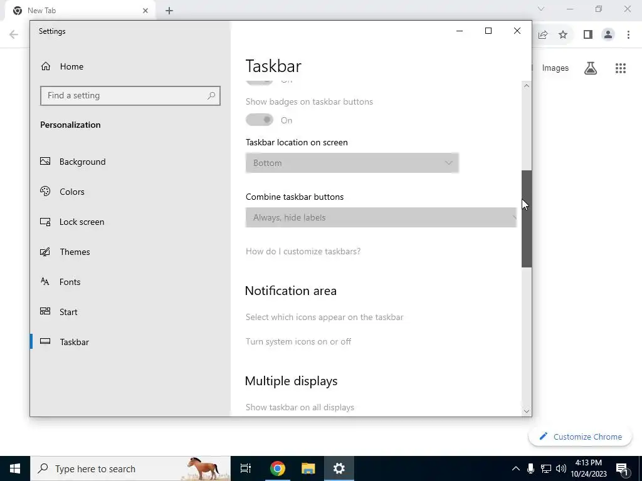Image resolution: width=642 pixels, height=481 pixels.
Task: Click the Type here to search box
Action: tap(130, 468)
